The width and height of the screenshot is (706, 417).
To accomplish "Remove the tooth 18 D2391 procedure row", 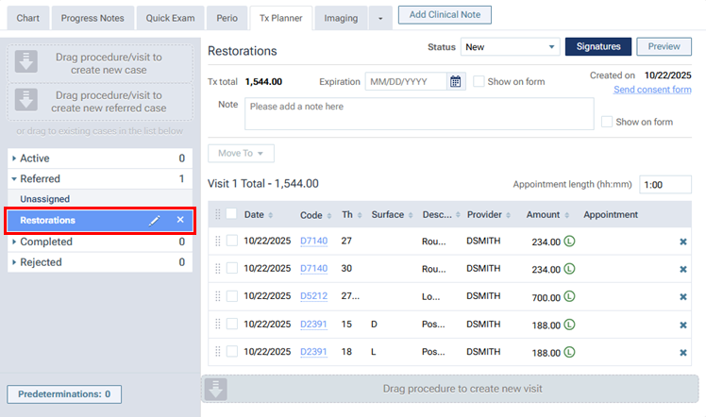I will pyautogui.click(x=683, y=353).
